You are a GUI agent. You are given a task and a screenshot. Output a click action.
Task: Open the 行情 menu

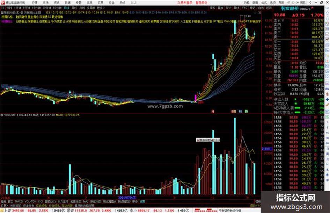point(35,3)
